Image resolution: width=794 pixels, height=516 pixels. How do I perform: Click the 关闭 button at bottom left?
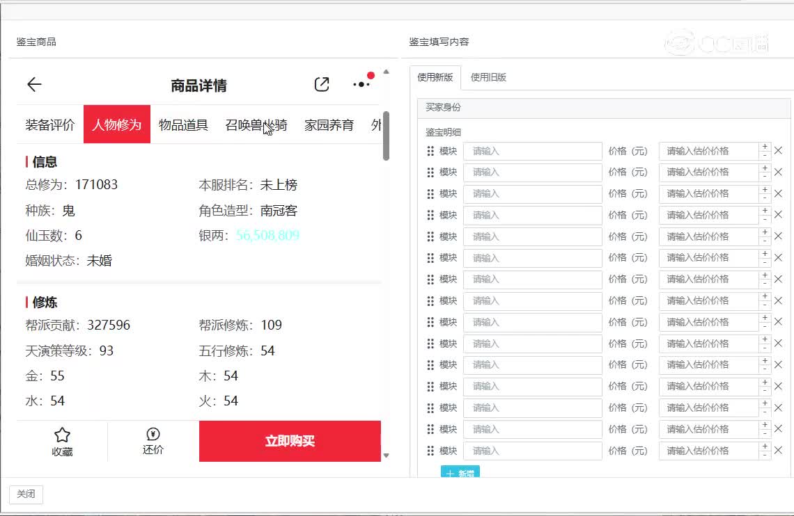tap(26, 494)
